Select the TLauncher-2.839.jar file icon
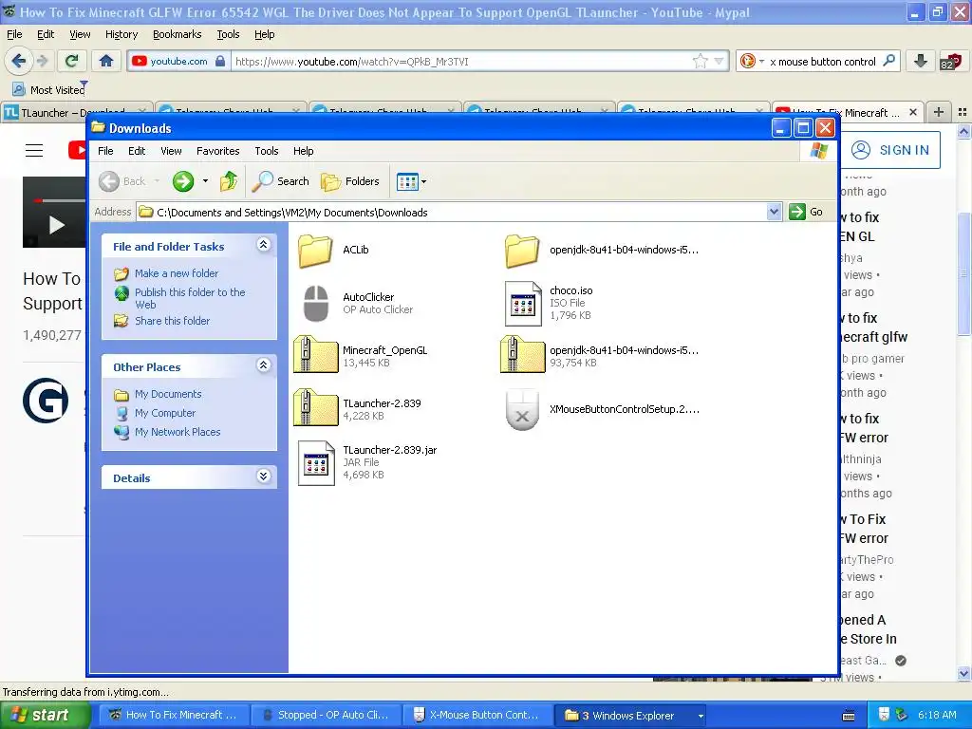Image resolution: width=972 pixels, height=729 pixels. coord(316,463)
